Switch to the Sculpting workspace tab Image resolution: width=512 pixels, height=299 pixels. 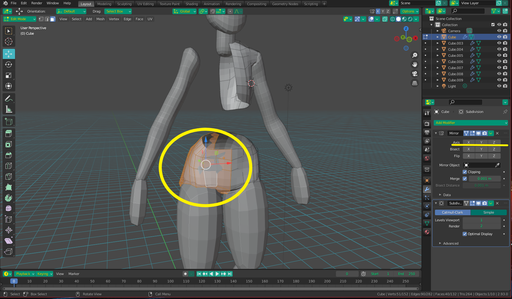tap(124, 4)
